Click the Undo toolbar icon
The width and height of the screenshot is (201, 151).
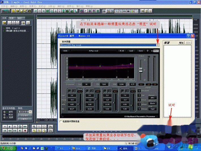point(36,11)
